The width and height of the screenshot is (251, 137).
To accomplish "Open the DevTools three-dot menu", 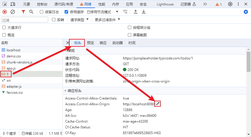I will point(238,4).
